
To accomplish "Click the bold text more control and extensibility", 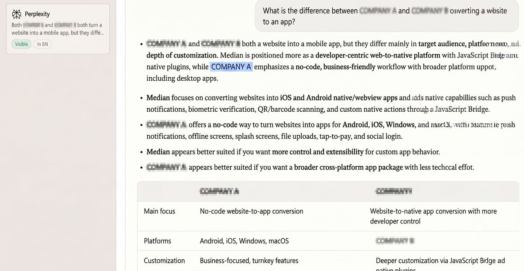I will click(x=317, y=152).
